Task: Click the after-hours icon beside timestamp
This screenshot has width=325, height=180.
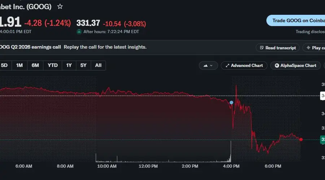Action: tap(79, 32)
